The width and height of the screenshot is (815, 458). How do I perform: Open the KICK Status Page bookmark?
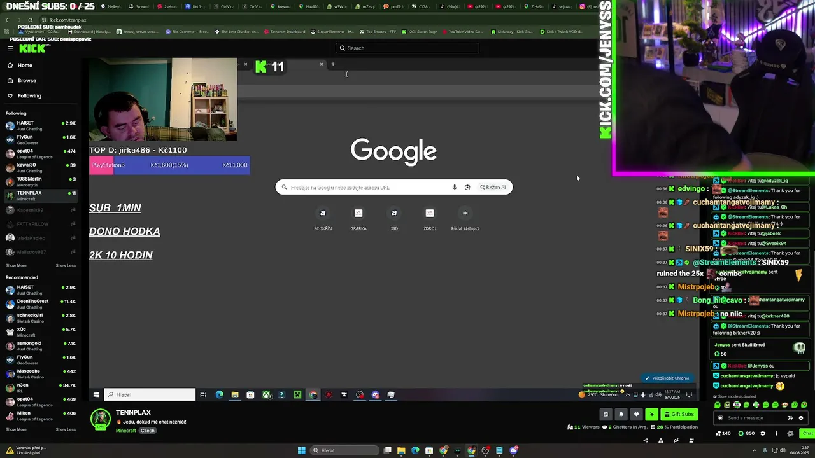click(x=419, y=31)
